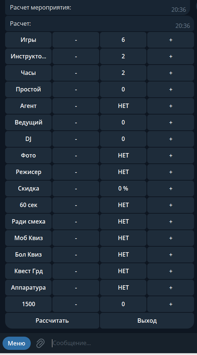Open the Меню bot menu button

click(x=16, y=343)
